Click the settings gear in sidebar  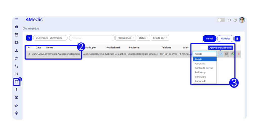[x=16, y=113]
